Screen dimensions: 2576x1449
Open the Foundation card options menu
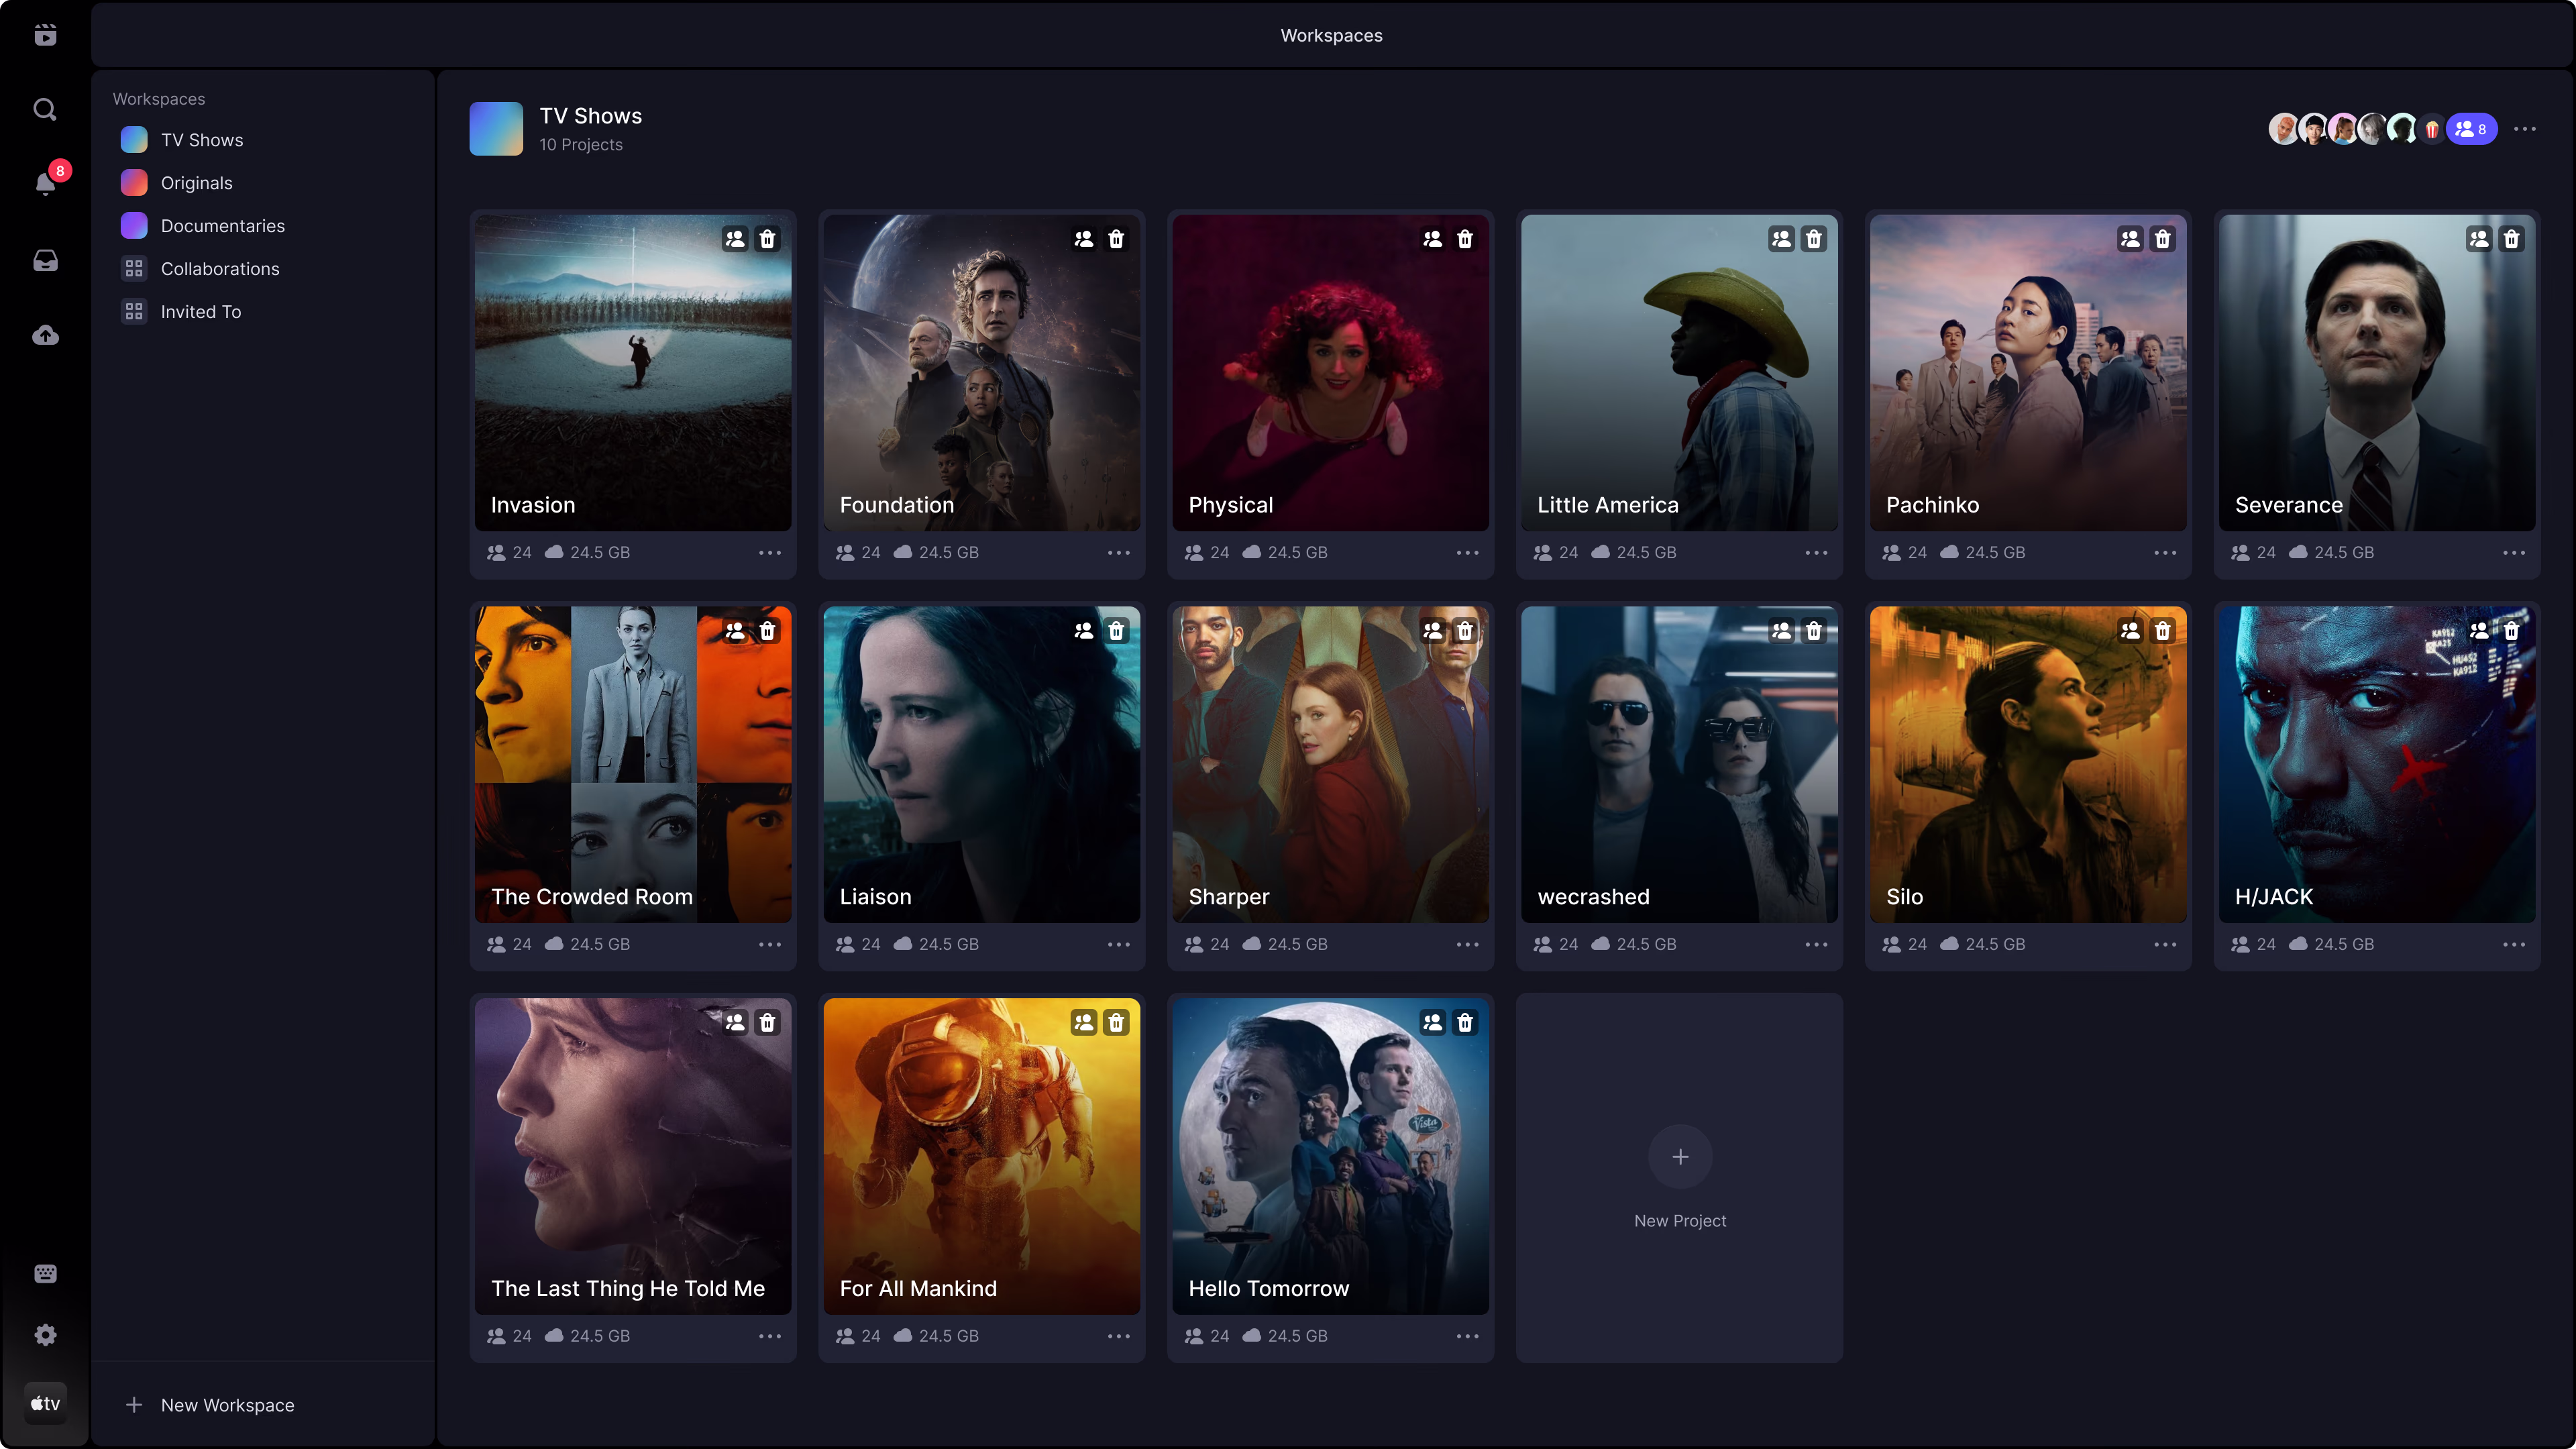1118,552
